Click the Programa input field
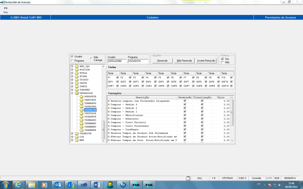 (x=138, y=61)
